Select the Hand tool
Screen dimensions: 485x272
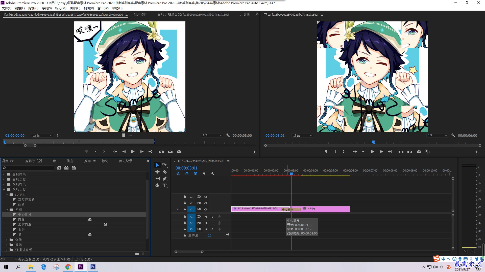[157, 185]
